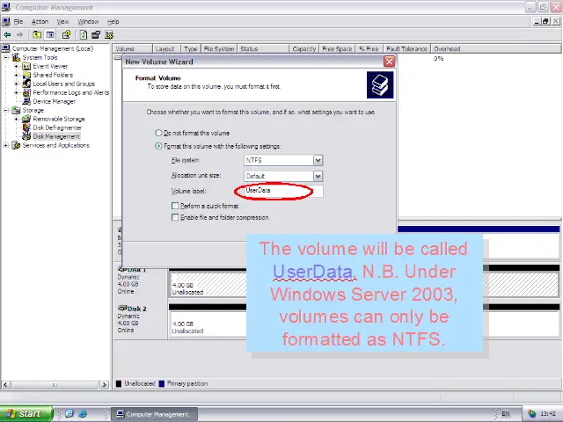This screenshot has height=422, width=563.
Task: Click the Free Space column header
Action: tap(337, 49)
